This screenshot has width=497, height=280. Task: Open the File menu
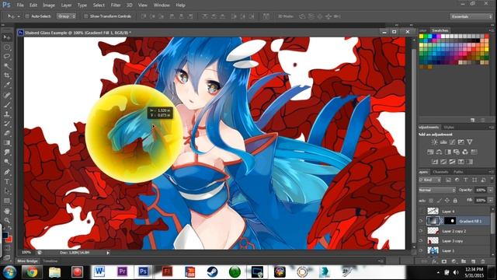coord(20,5)
